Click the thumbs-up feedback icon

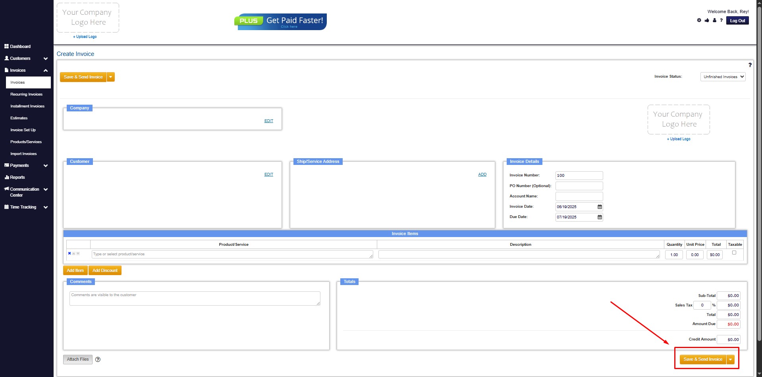[707, 20]
